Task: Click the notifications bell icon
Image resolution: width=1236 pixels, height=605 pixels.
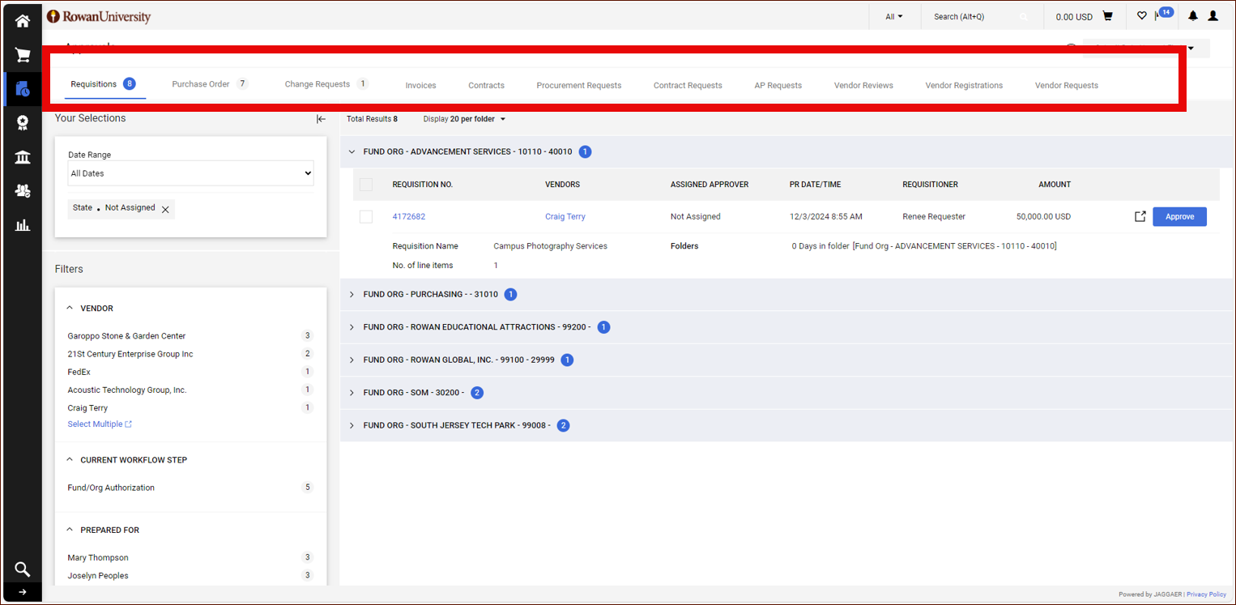Action: (x=1192, y=16)
